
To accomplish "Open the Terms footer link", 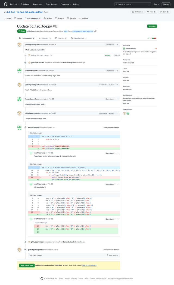I will point(61,279).
